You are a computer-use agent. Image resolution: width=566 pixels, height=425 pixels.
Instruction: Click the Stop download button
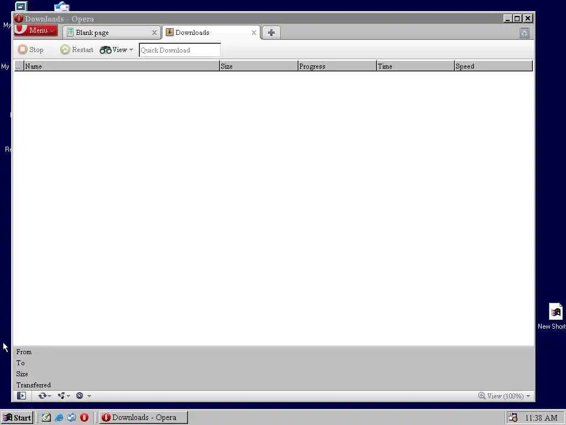(31, 49)
